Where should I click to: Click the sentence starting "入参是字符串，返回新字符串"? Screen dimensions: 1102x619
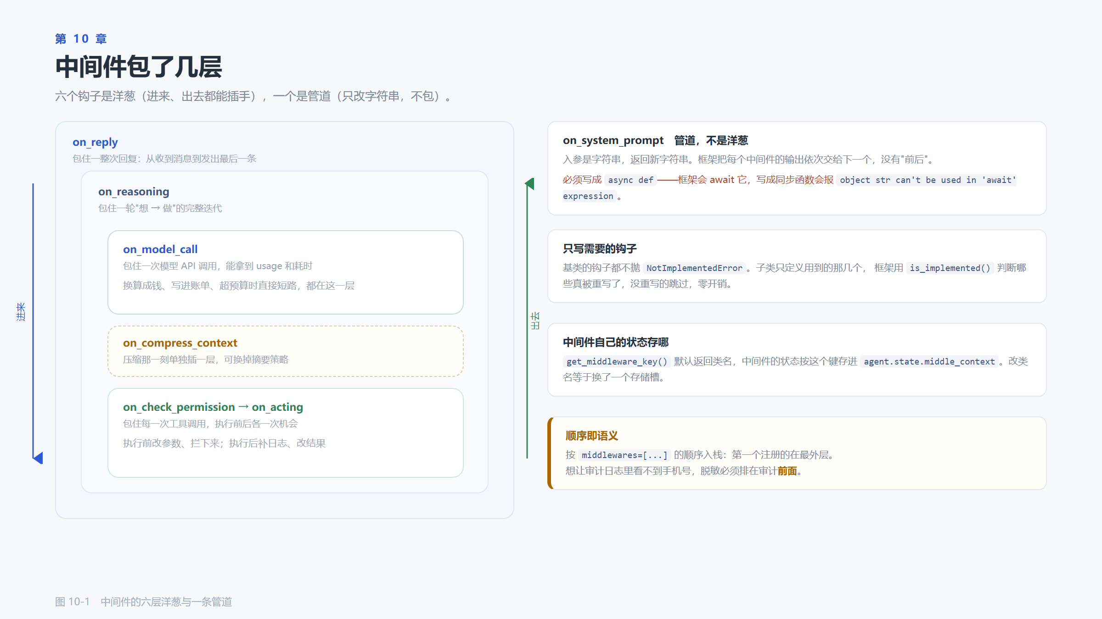[748, 160]
